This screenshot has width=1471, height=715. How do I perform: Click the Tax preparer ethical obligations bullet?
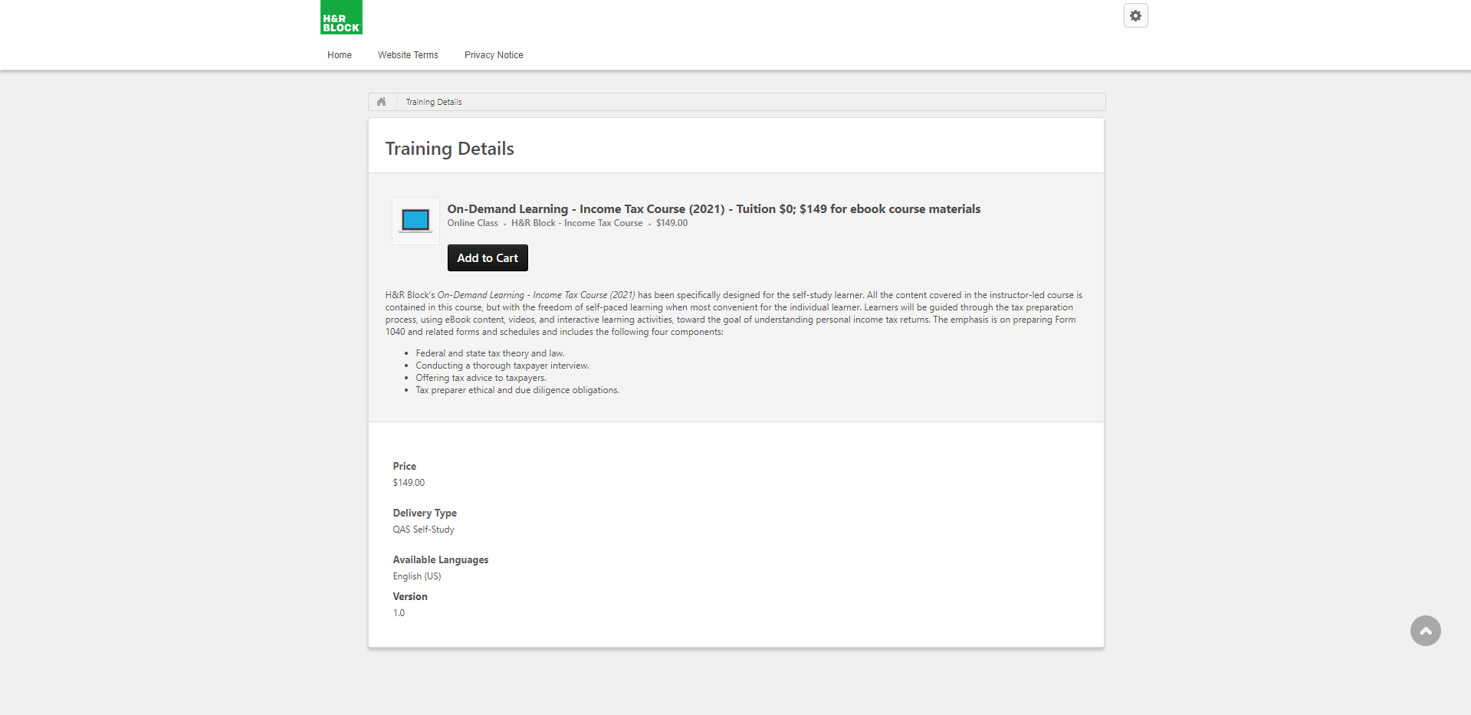click(517, 390)
